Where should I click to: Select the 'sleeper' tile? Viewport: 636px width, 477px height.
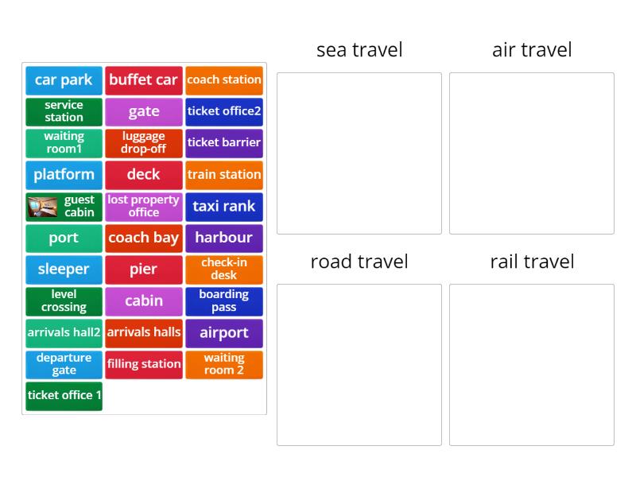[x=64, y=270]
